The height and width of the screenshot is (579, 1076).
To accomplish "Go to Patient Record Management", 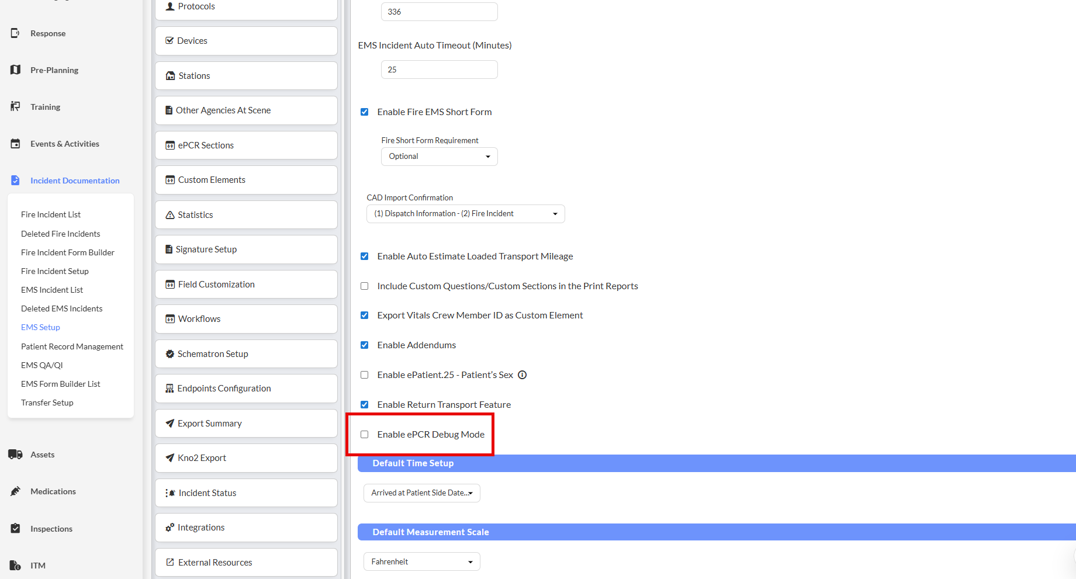I will pyautogui.click(x=72, y=346).
